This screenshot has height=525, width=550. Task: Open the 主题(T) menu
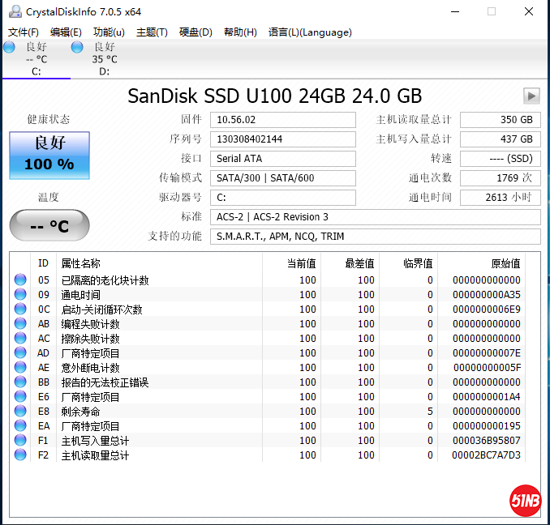coord(152,32)
